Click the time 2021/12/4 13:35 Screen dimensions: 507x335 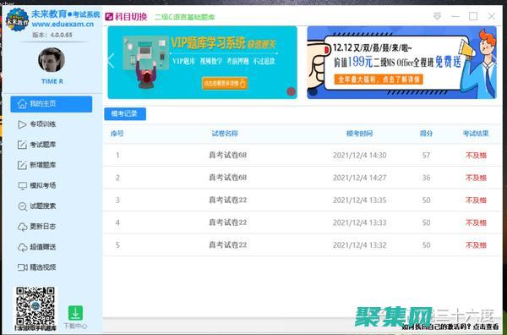[x=360, y=200]
